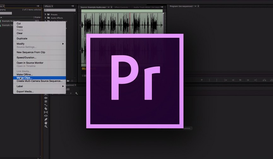Open the Effects panel flyout menu

point(73,6)
